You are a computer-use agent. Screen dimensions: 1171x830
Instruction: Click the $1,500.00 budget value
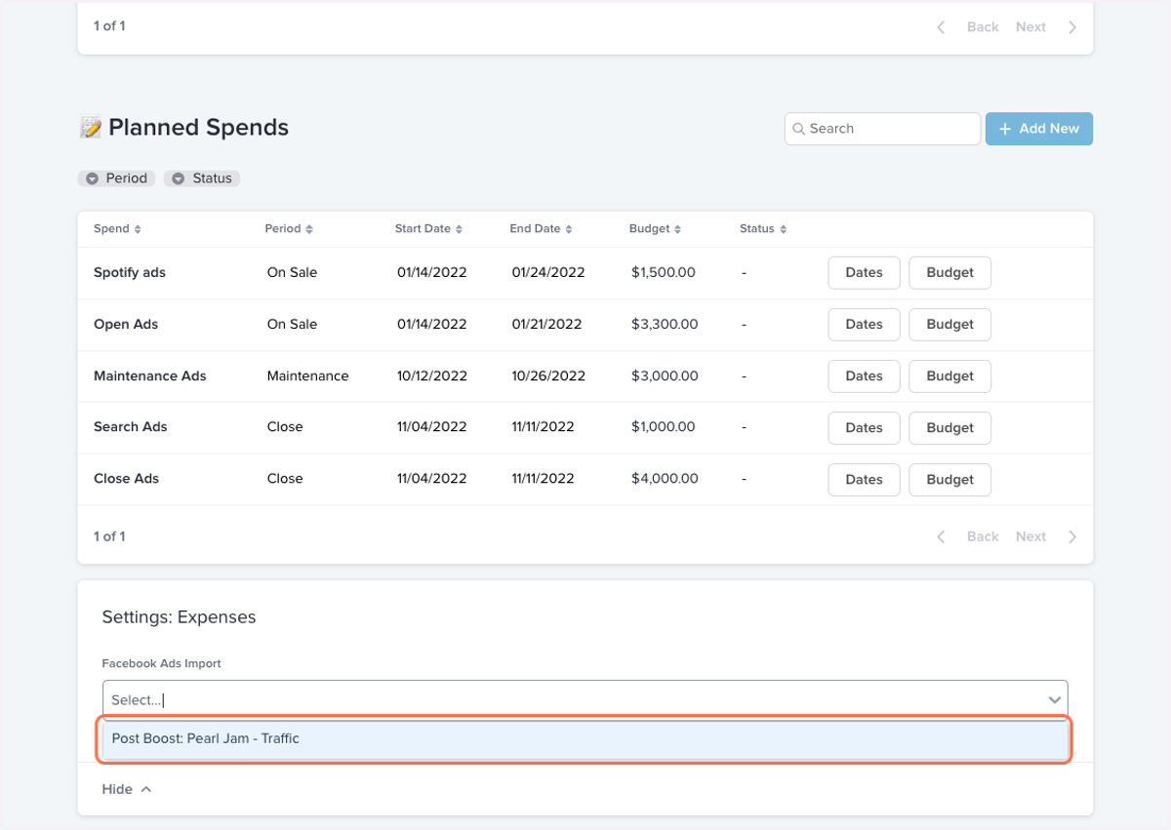point(664,273)
